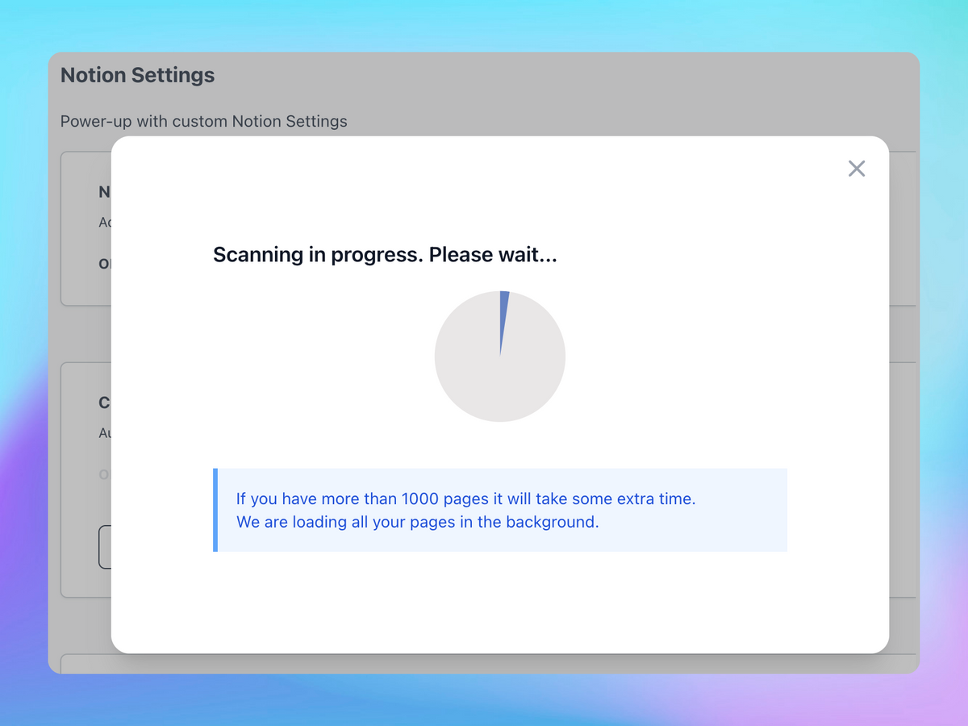
Task: Click the X icon in the modal corner
Action: tap(856, 169)
